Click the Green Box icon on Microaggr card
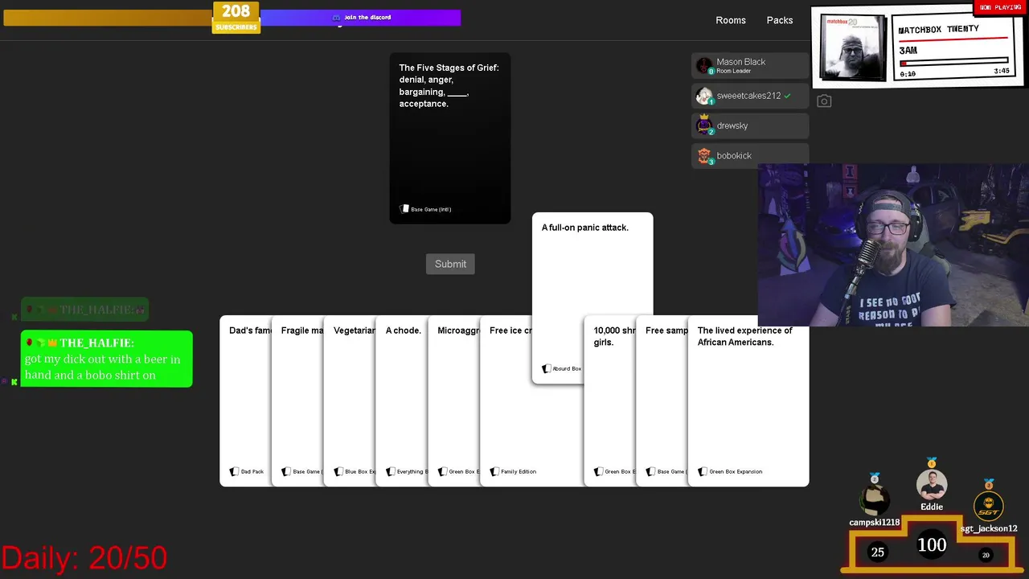1029x579 pixels. point(442,471)
